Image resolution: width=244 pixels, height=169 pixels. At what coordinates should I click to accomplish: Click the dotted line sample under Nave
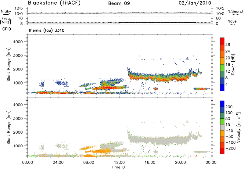pyautogui.click(x=232, y=25)
